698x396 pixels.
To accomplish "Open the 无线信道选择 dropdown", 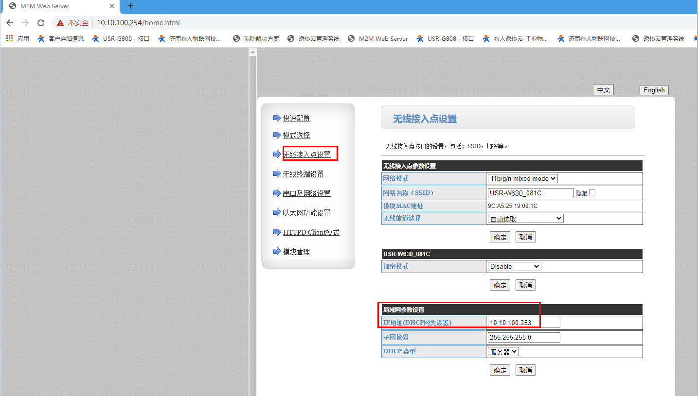I will tap(525, 219).
